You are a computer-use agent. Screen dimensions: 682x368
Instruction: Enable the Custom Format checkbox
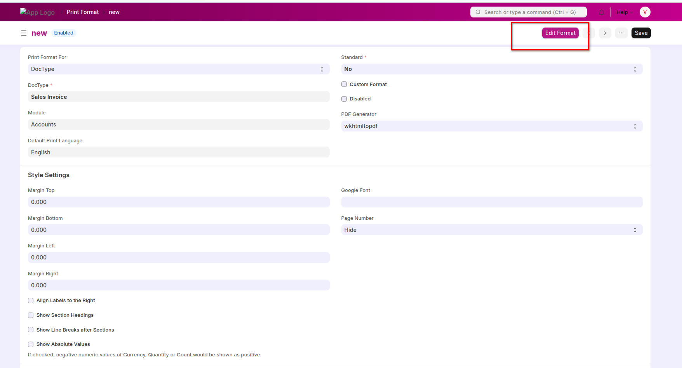344,84
